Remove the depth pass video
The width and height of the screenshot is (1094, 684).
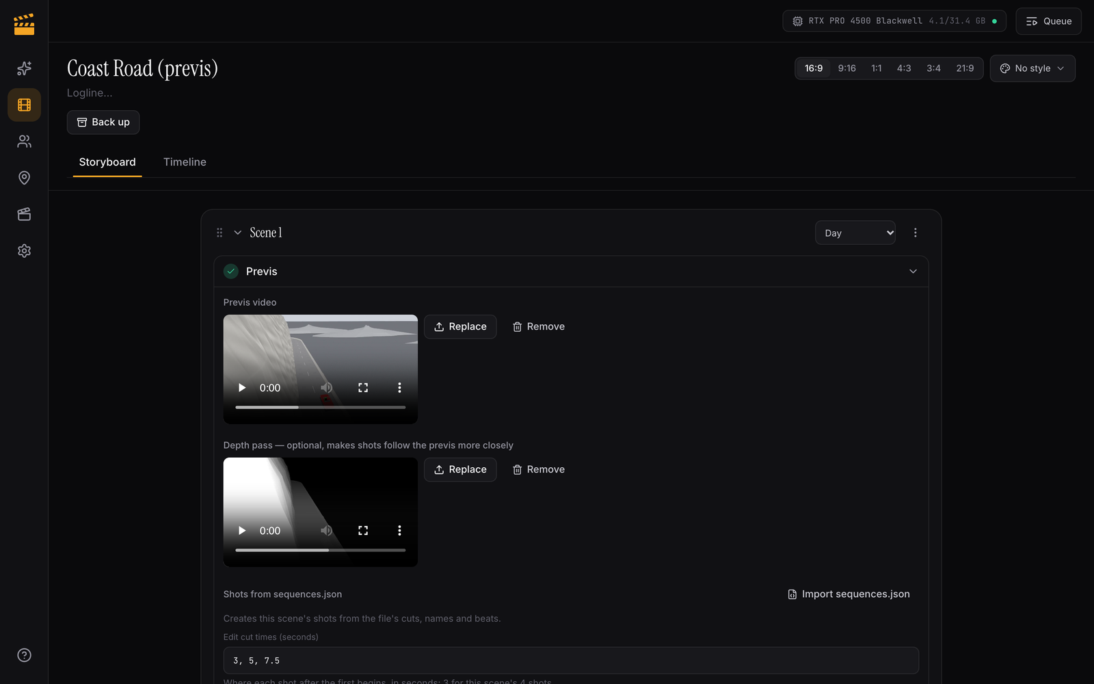(x=539, y=470)
